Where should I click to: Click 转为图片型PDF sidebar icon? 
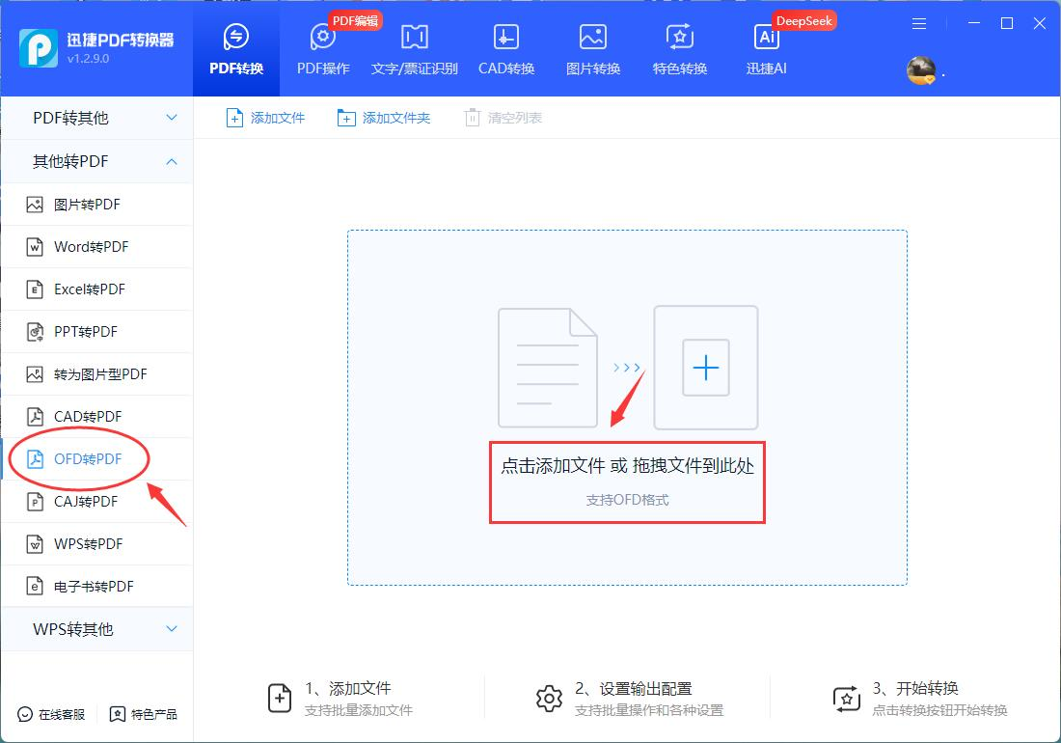[x=35, y=374]
